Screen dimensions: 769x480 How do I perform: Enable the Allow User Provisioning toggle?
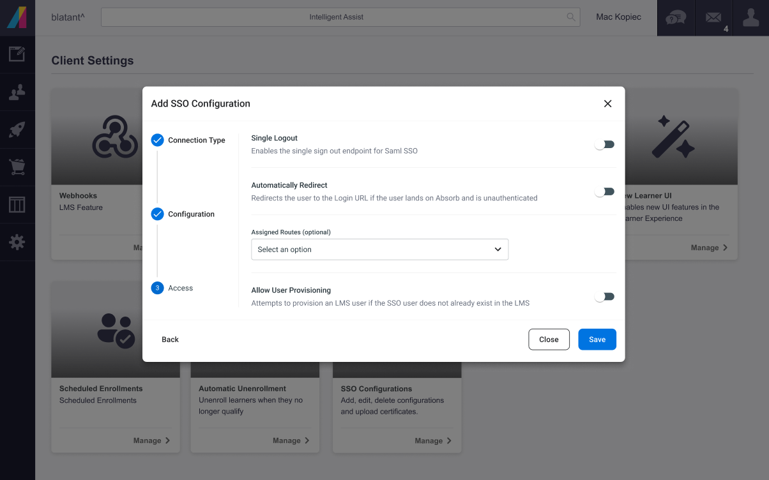pos(604,296)
